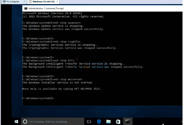
Task: Click the Administrator: Command Prompt title text
Action: tap(46, 9)
